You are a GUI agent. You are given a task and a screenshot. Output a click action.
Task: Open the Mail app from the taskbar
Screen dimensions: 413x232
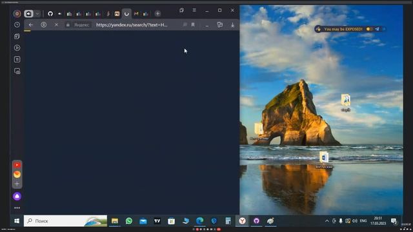(143, 221)
